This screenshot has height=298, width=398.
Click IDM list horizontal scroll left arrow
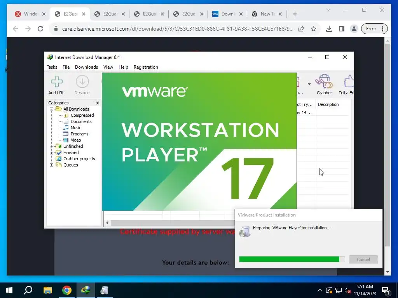(x=107, y=223)
